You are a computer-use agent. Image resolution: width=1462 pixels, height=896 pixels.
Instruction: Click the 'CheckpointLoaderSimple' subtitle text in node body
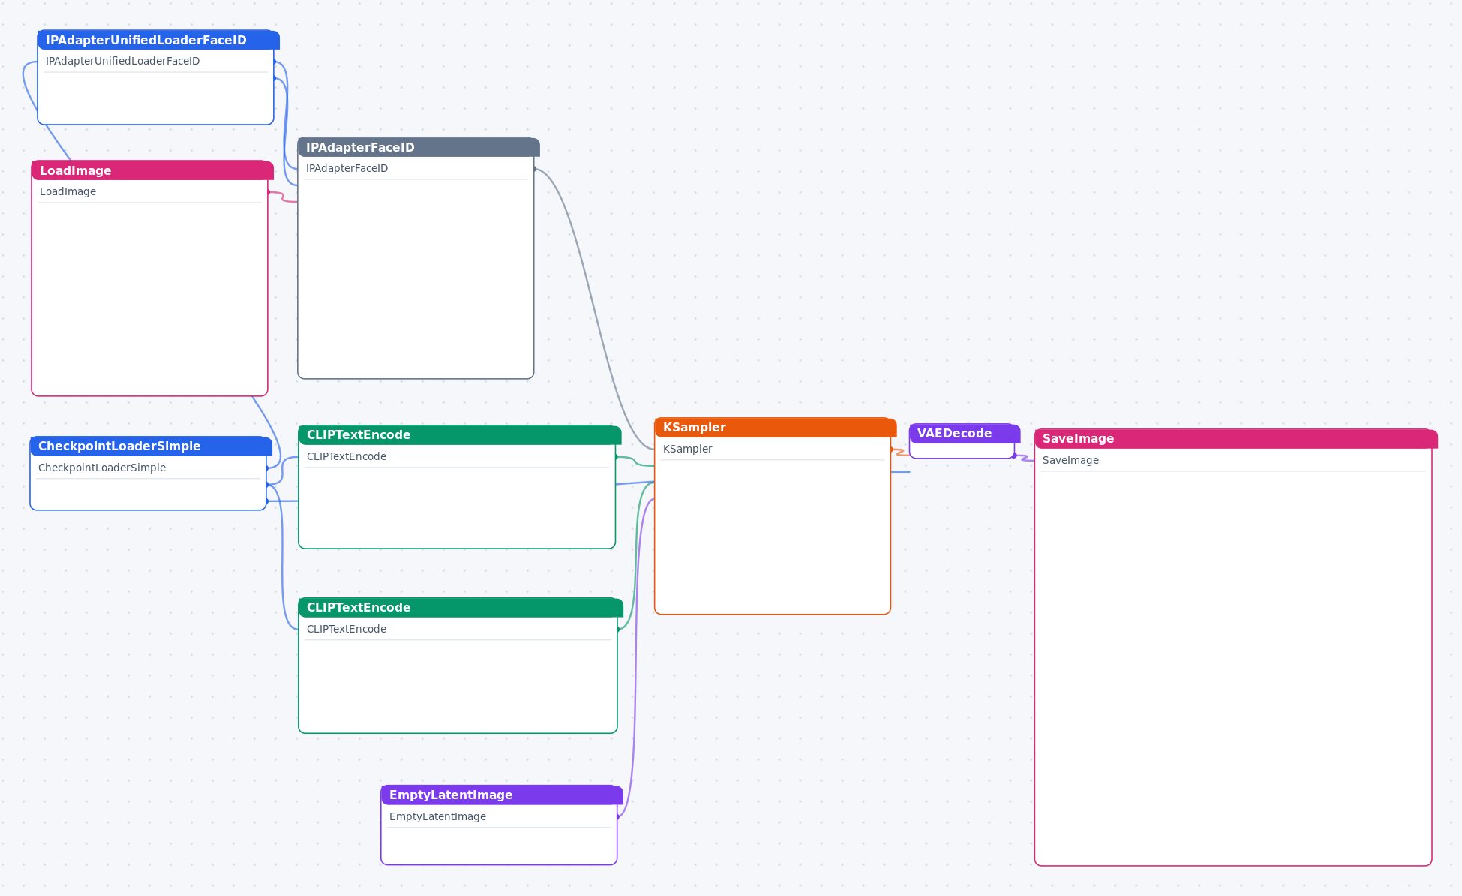[102, 468]
